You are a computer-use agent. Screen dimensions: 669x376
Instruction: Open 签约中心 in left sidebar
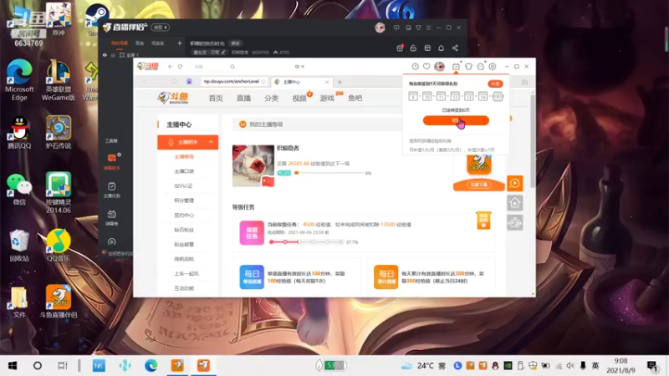tap(184, 216)
